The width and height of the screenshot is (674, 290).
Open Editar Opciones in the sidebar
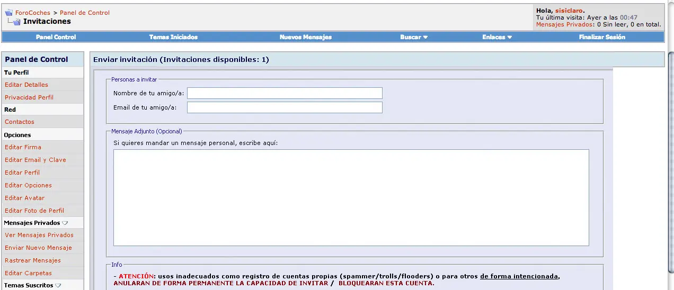(x=29, y=185)
